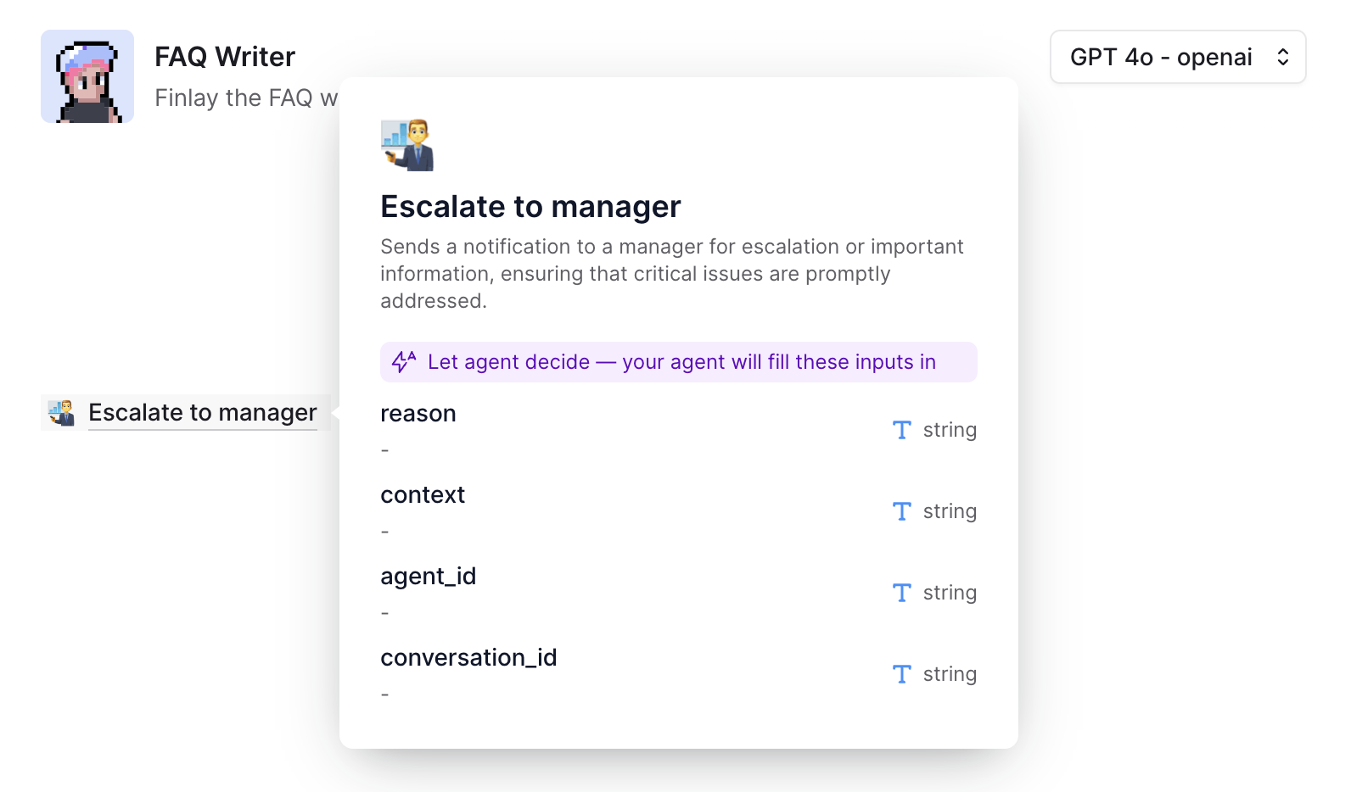Click the small manager icon beside Escalate link
The width and height of the screenshot is (1351, 792).
[61, 412]
